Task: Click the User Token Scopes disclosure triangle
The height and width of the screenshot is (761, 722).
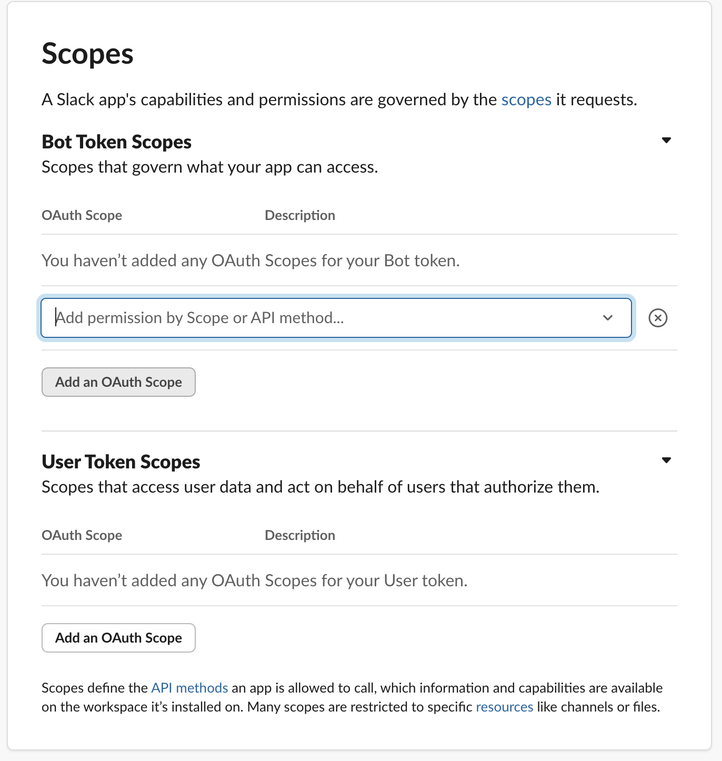Action: pos(666,460)
